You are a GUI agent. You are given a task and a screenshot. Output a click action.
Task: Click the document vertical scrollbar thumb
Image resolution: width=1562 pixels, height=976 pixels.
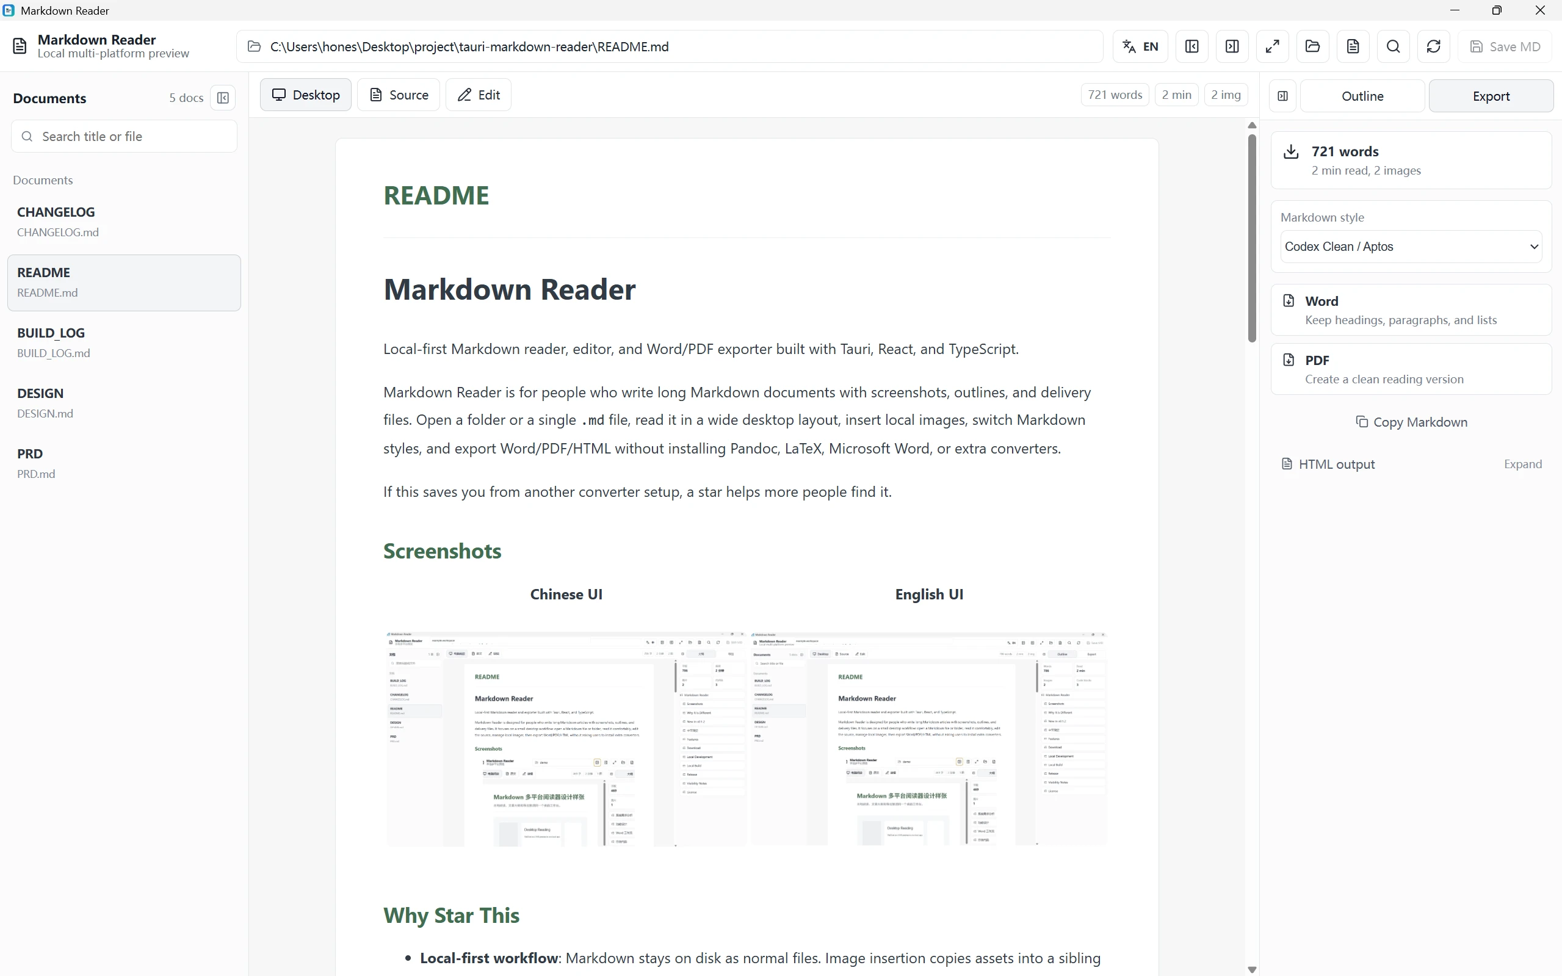pyautogui.click(x=1252, y=237)
